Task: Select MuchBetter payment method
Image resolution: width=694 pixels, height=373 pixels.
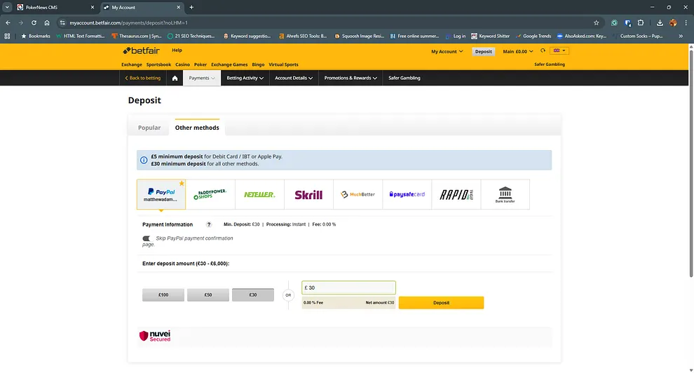Action: pos(358,194)
